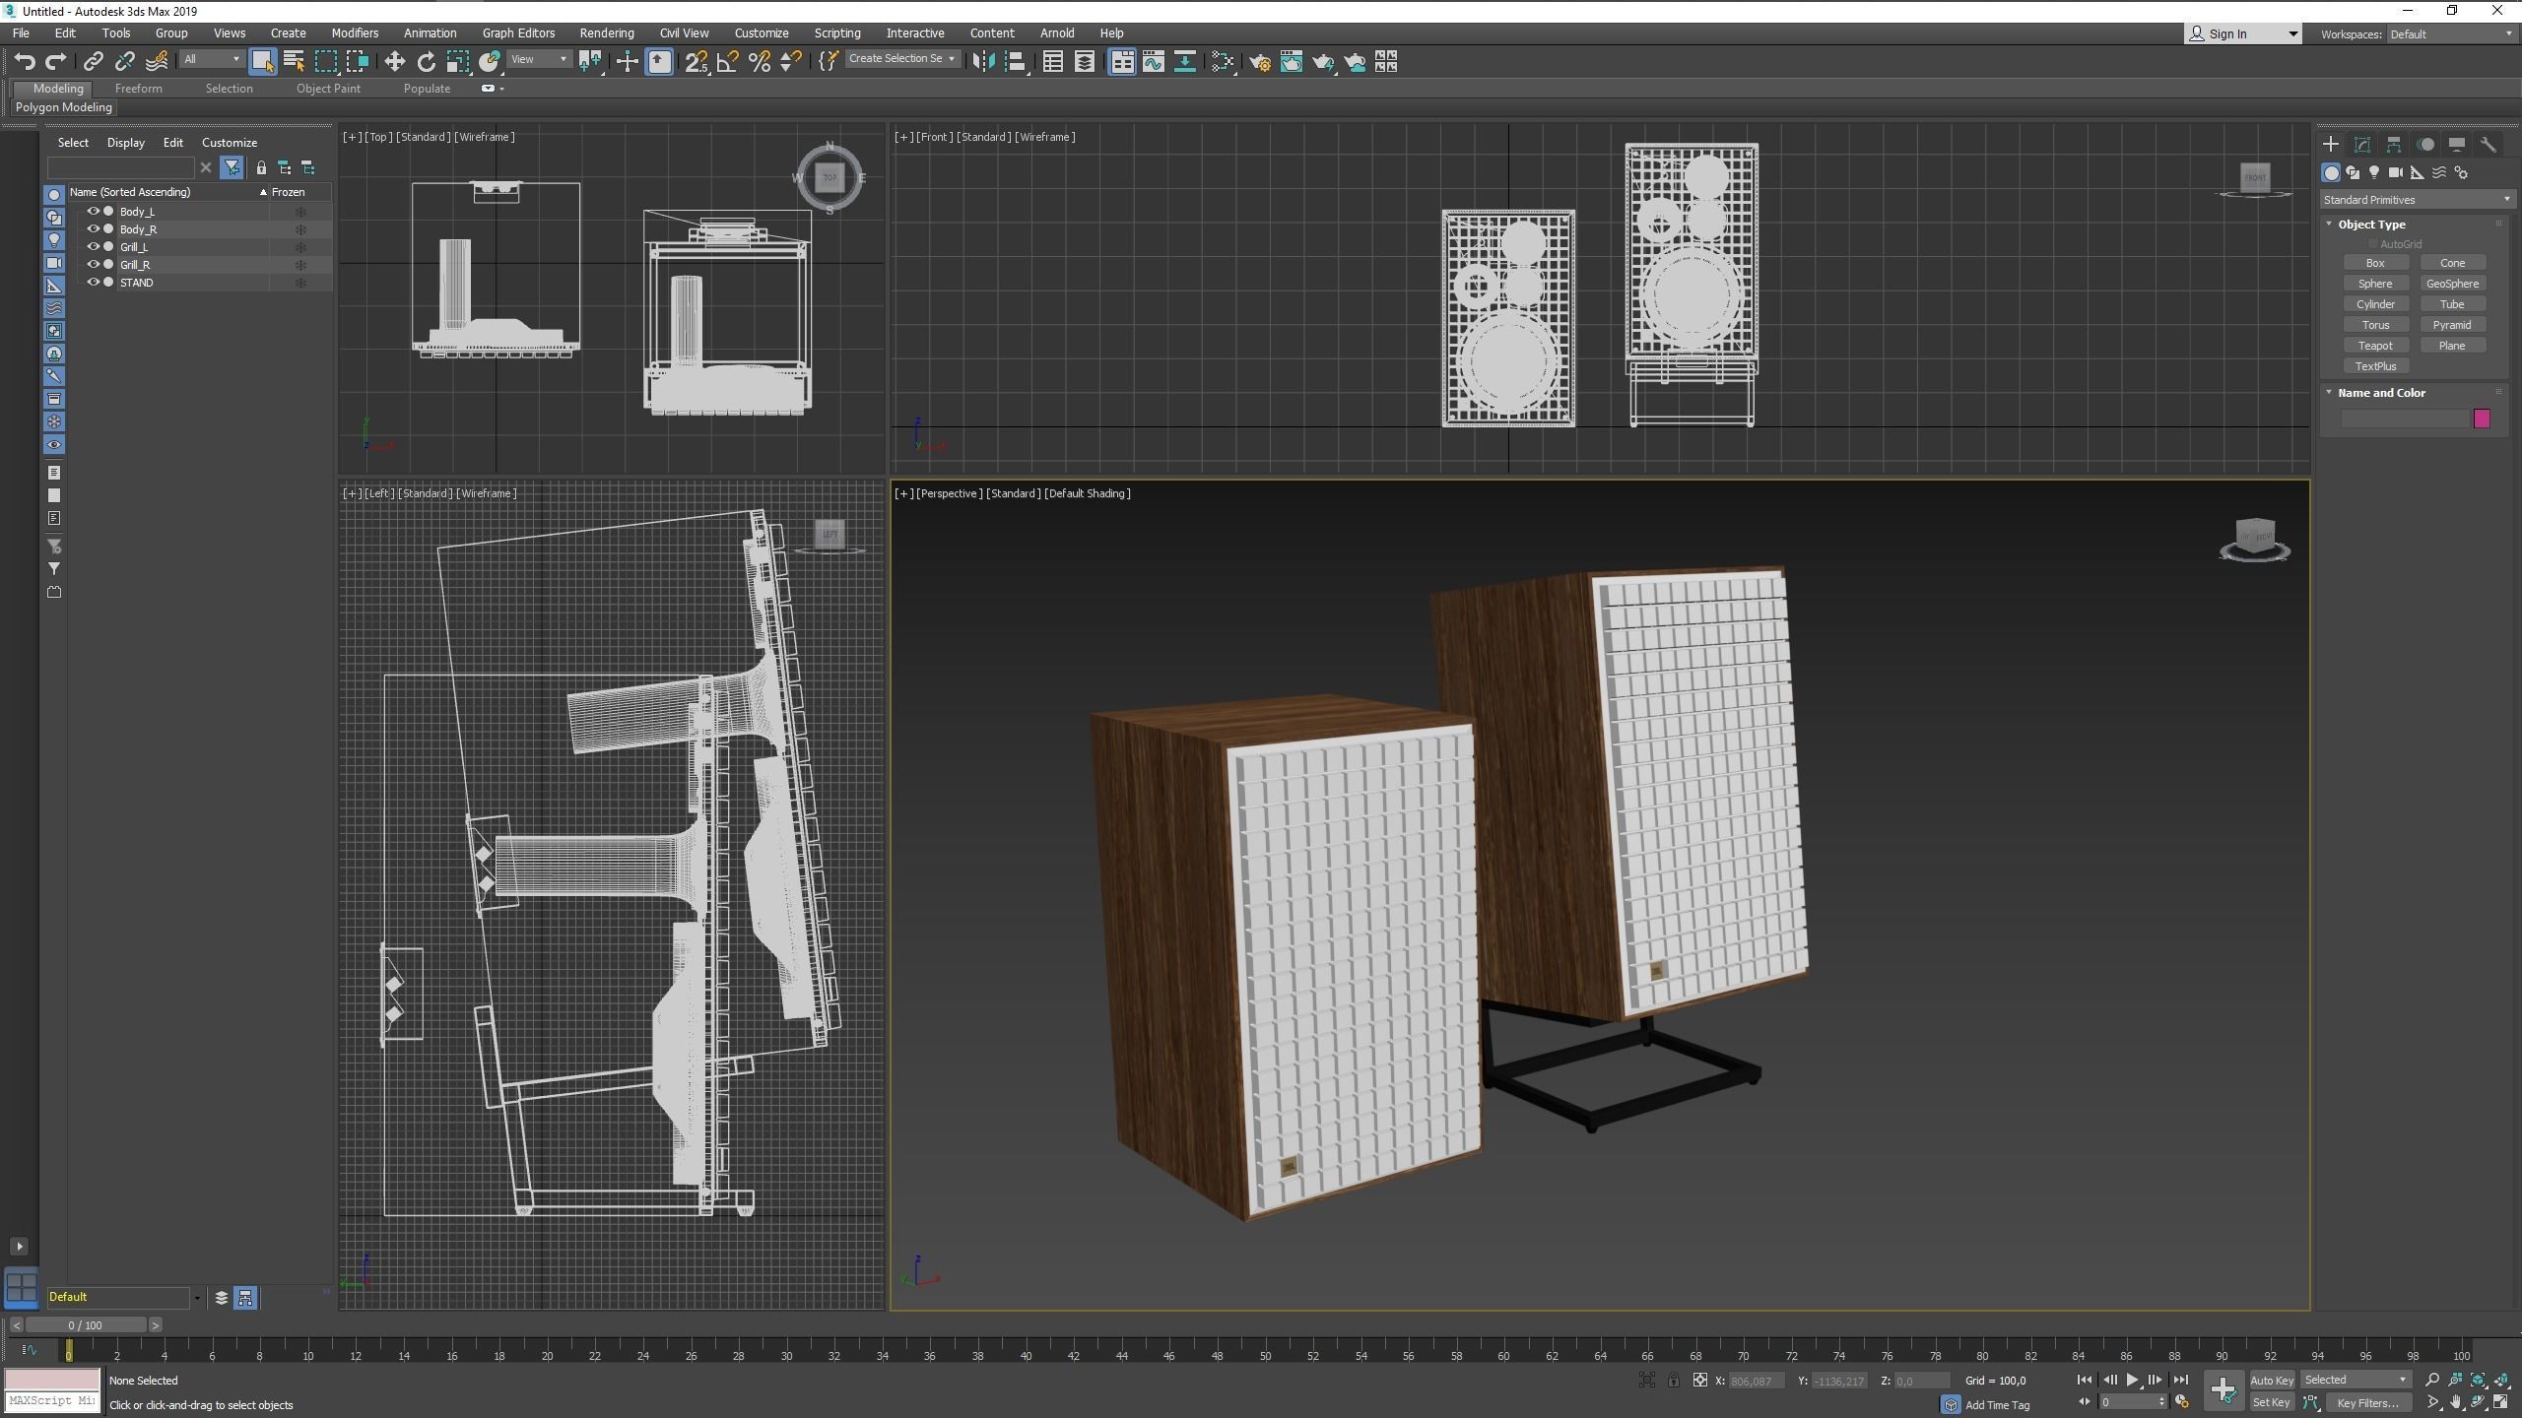The height and width of the screenshot is (1418, 2522).
Task: Open the Modify command panel tab
Action: pos(2362,145)
